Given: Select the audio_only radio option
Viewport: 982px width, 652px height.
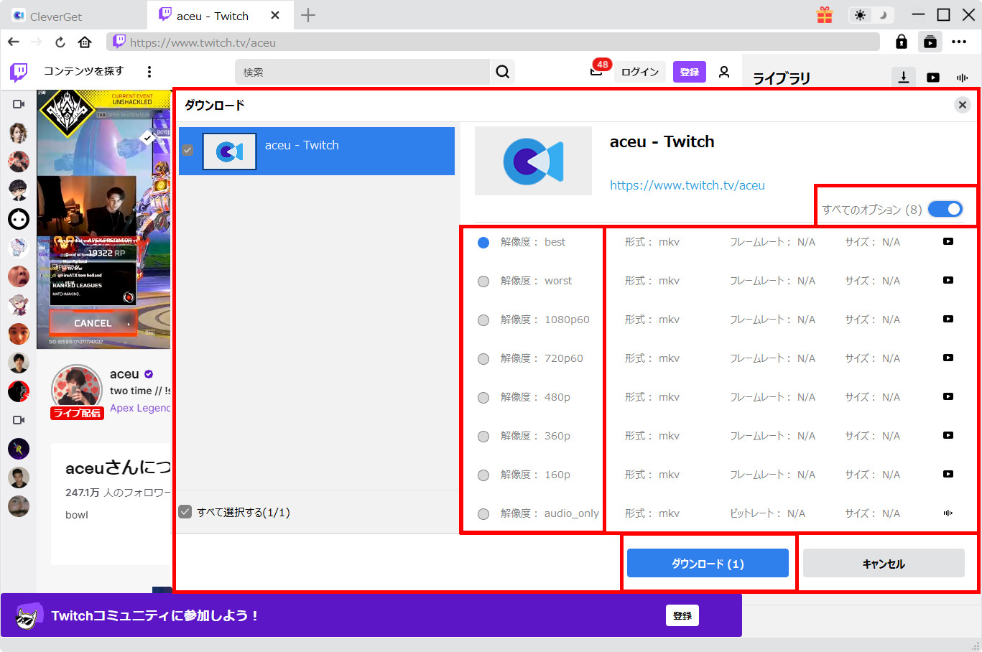Looking at the screenshot, I should tap(483, 514).
